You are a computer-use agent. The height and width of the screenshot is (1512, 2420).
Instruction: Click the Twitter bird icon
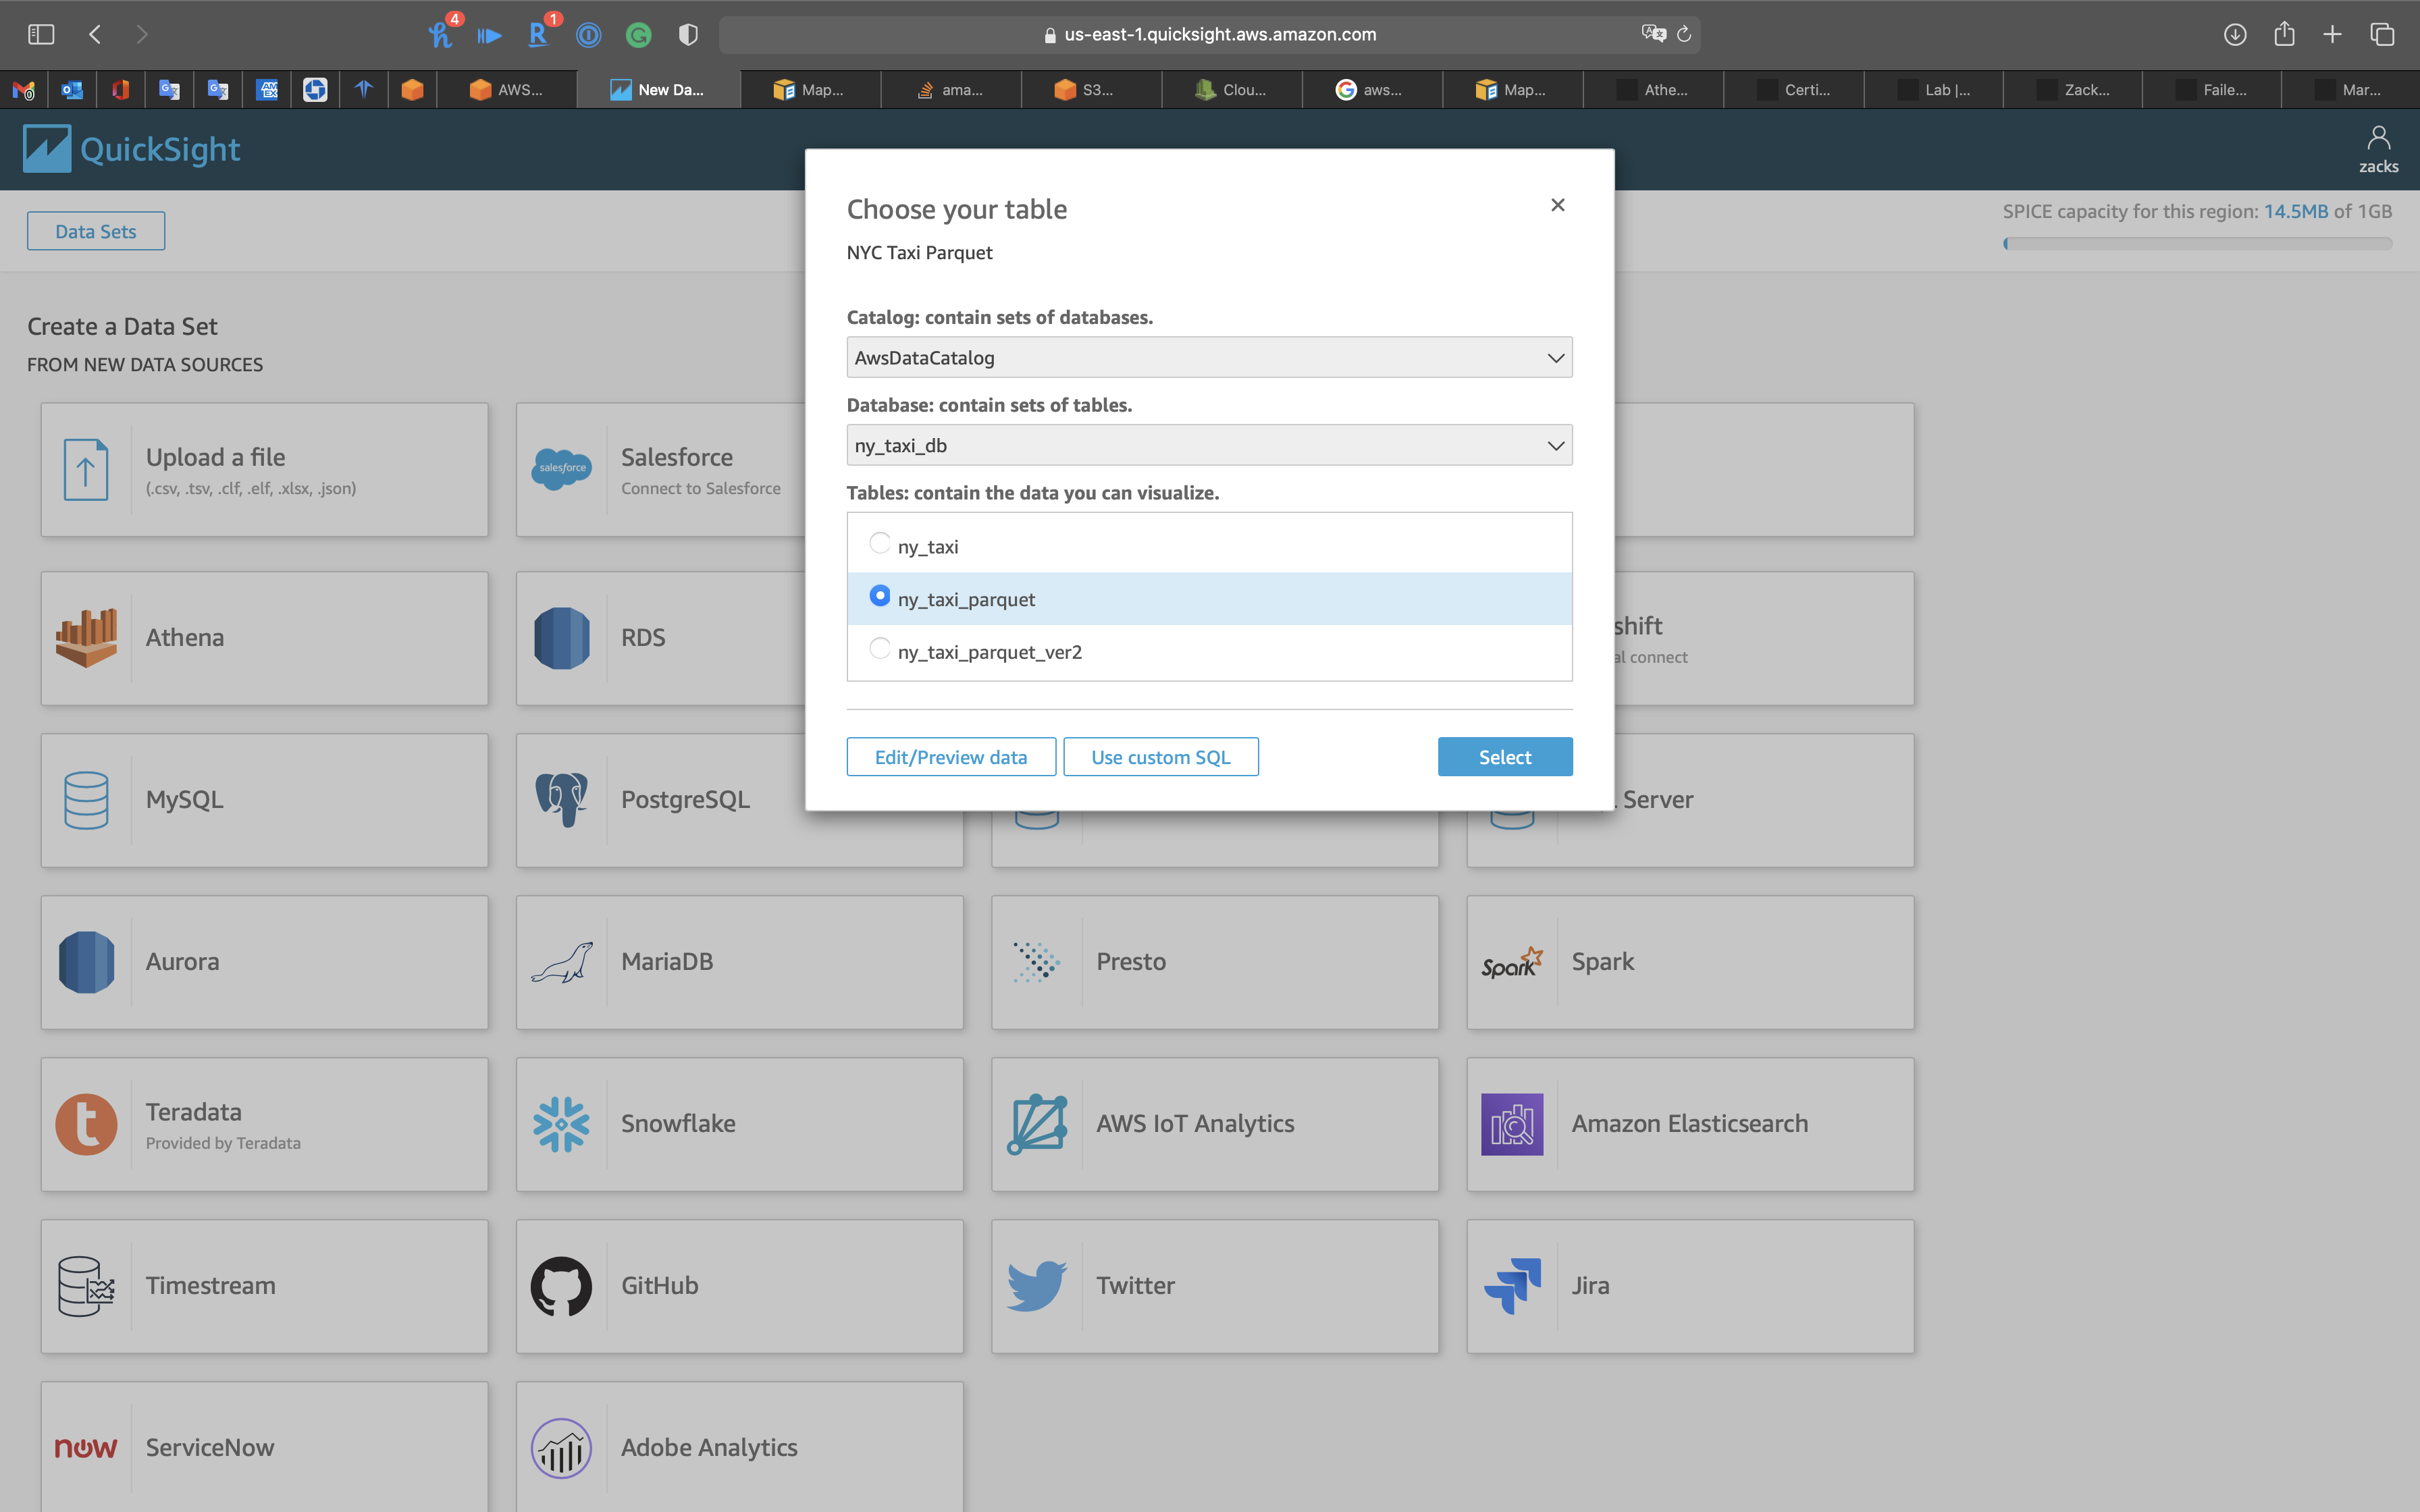click(x=1036, y=1286)
